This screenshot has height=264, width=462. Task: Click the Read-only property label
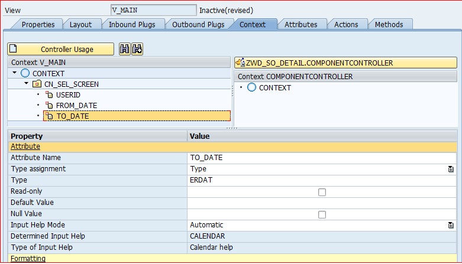click(27, 191)
